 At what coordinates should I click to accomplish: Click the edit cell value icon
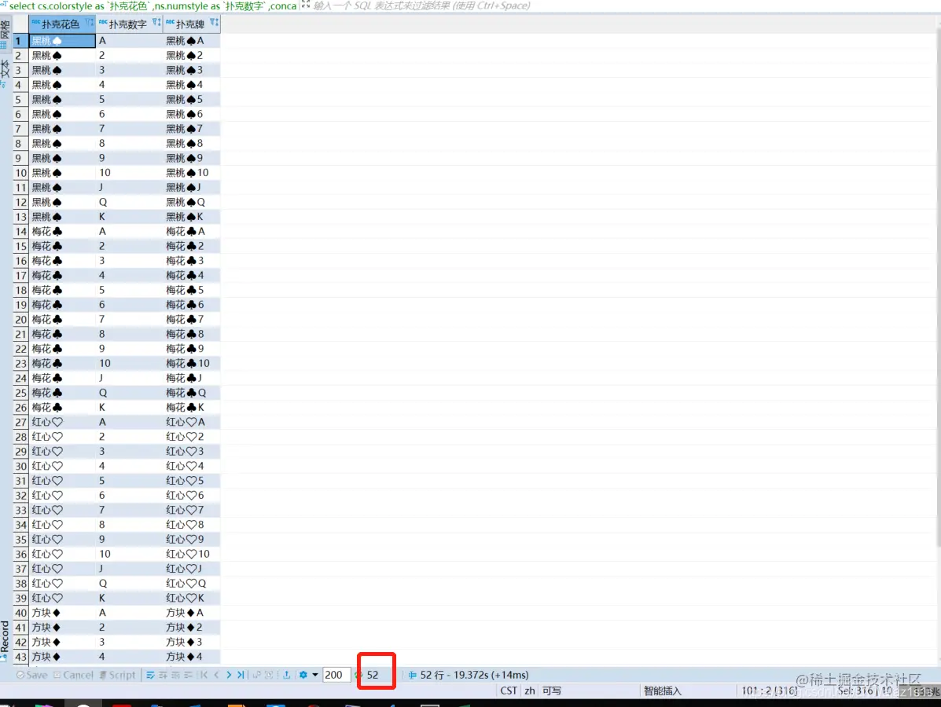tap(151, 675)
